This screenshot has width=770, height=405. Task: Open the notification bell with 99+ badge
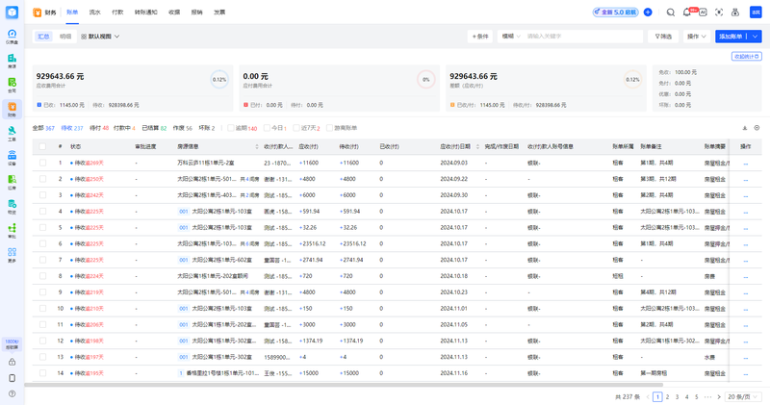(687, 13)
